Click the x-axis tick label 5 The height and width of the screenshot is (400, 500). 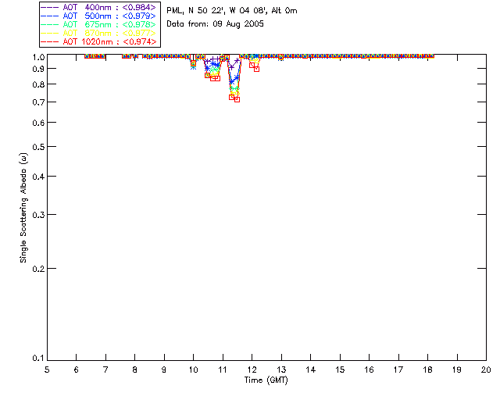47,370
